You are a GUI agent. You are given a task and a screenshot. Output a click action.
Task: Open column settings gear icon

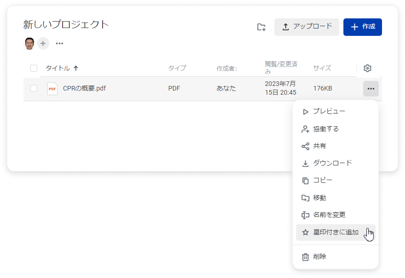[x=368, y=68]
